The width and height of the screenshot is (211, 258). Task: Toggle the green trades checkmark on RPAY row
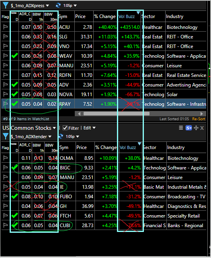tap(14, 104)
